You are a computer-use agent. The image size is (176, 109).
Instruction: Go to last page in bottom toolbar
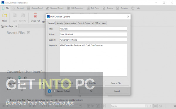[x=34, y=106]
